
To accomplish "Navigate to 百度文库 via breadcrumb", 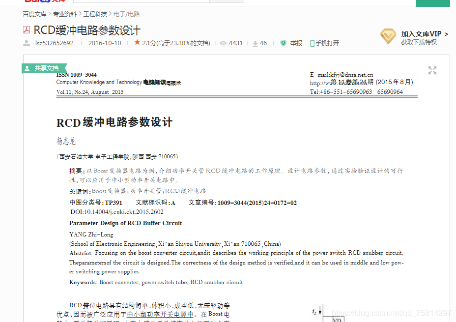I will [35, 14].
